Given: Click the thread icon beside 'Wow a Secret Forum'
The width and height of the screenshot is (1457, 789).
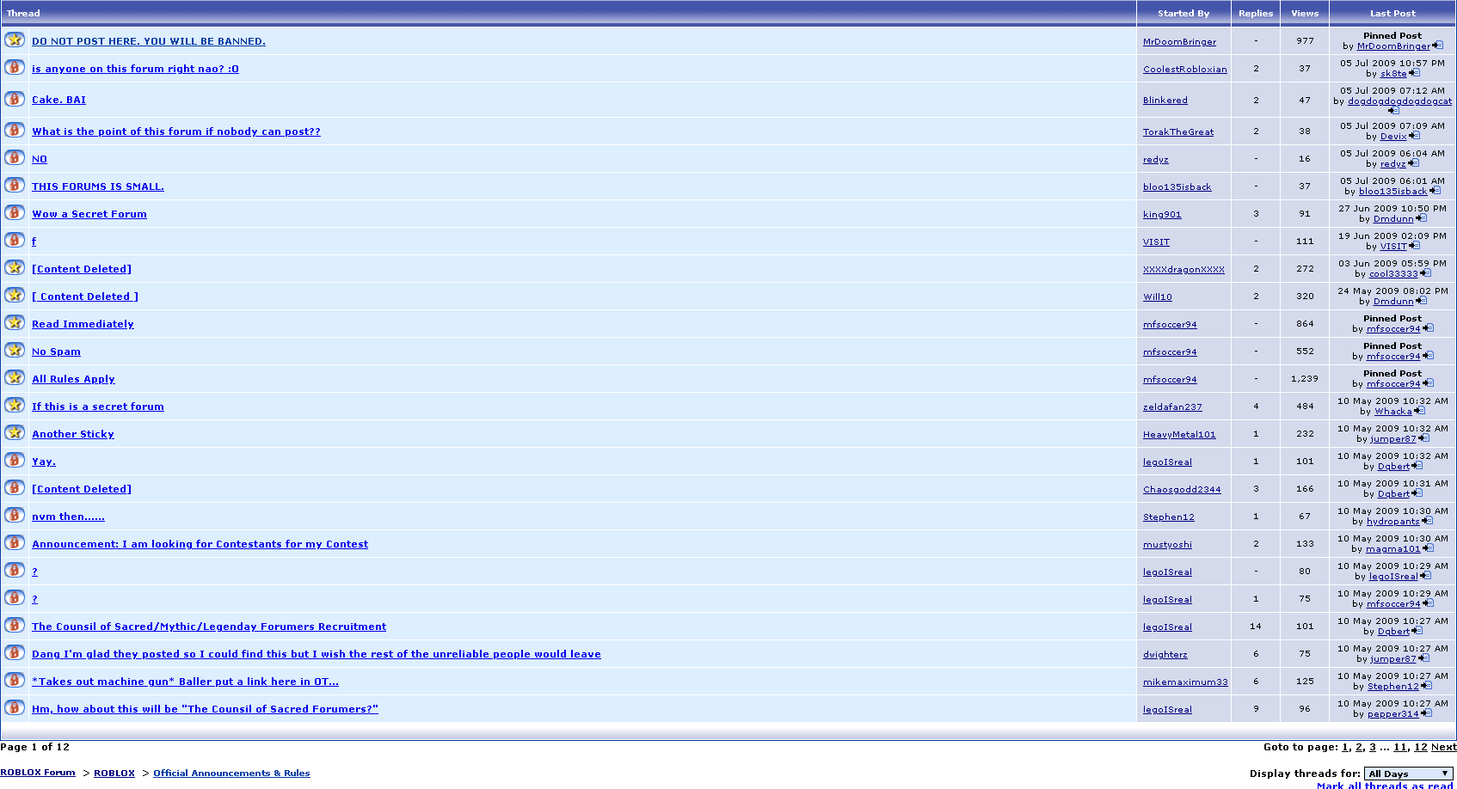Looking at the screenshot, I should 15,212.
